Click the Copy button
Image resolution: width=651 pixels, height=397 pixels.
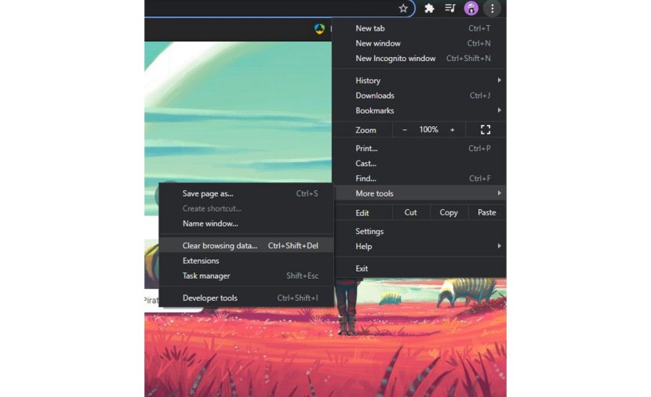coord(449,212)
